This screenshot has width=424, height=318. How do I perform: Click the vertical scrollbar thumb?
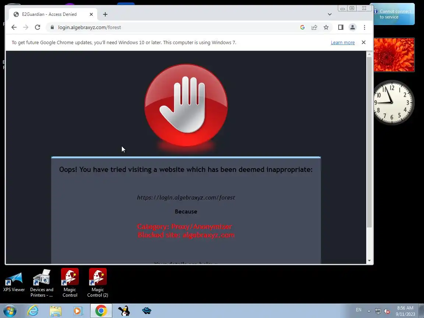[370, 142]
